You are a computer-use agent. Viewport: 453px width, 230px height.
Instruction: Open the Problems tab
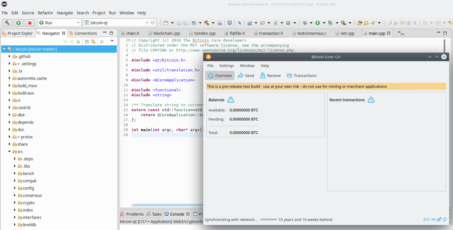pos(132,214)
